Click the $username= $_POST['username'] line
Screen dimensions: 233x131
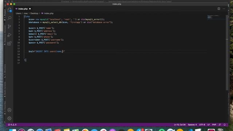46,40
